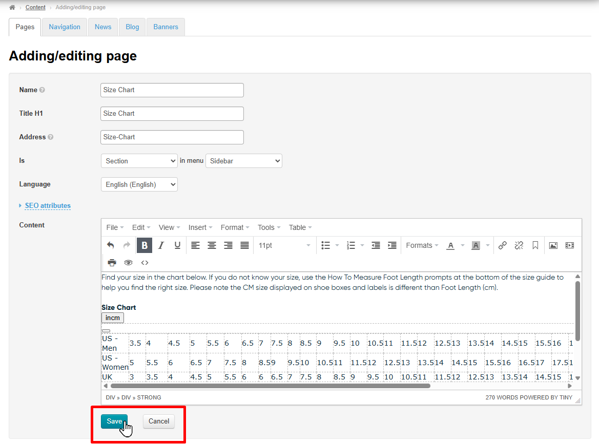Open the Table menu in editor
Viewport: 599px width, 444px height.
(300, 227)
